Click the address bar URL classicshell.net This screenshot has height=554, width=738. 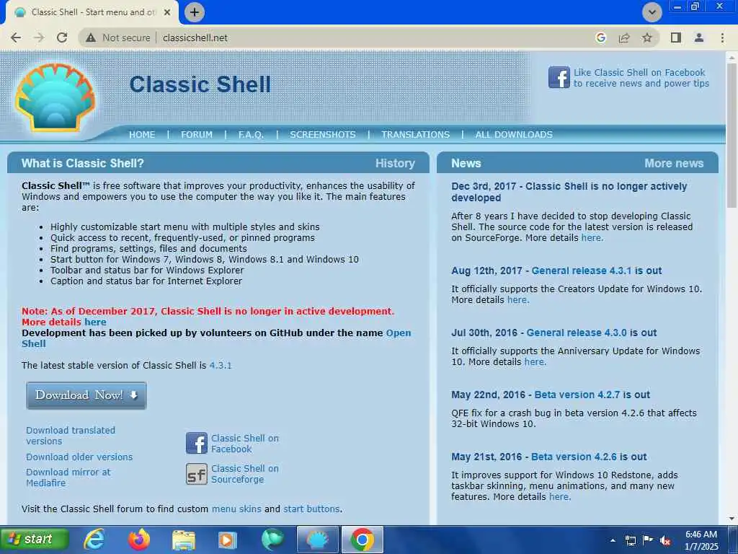(195, 38)
